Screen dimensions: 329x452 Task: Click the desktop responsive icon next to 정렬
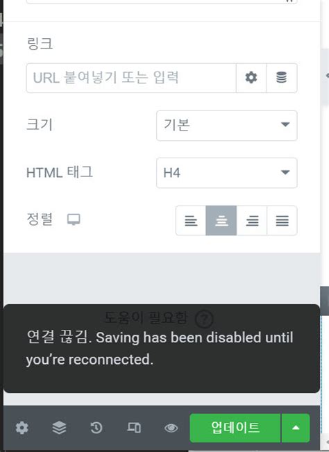tap(74, 219)
